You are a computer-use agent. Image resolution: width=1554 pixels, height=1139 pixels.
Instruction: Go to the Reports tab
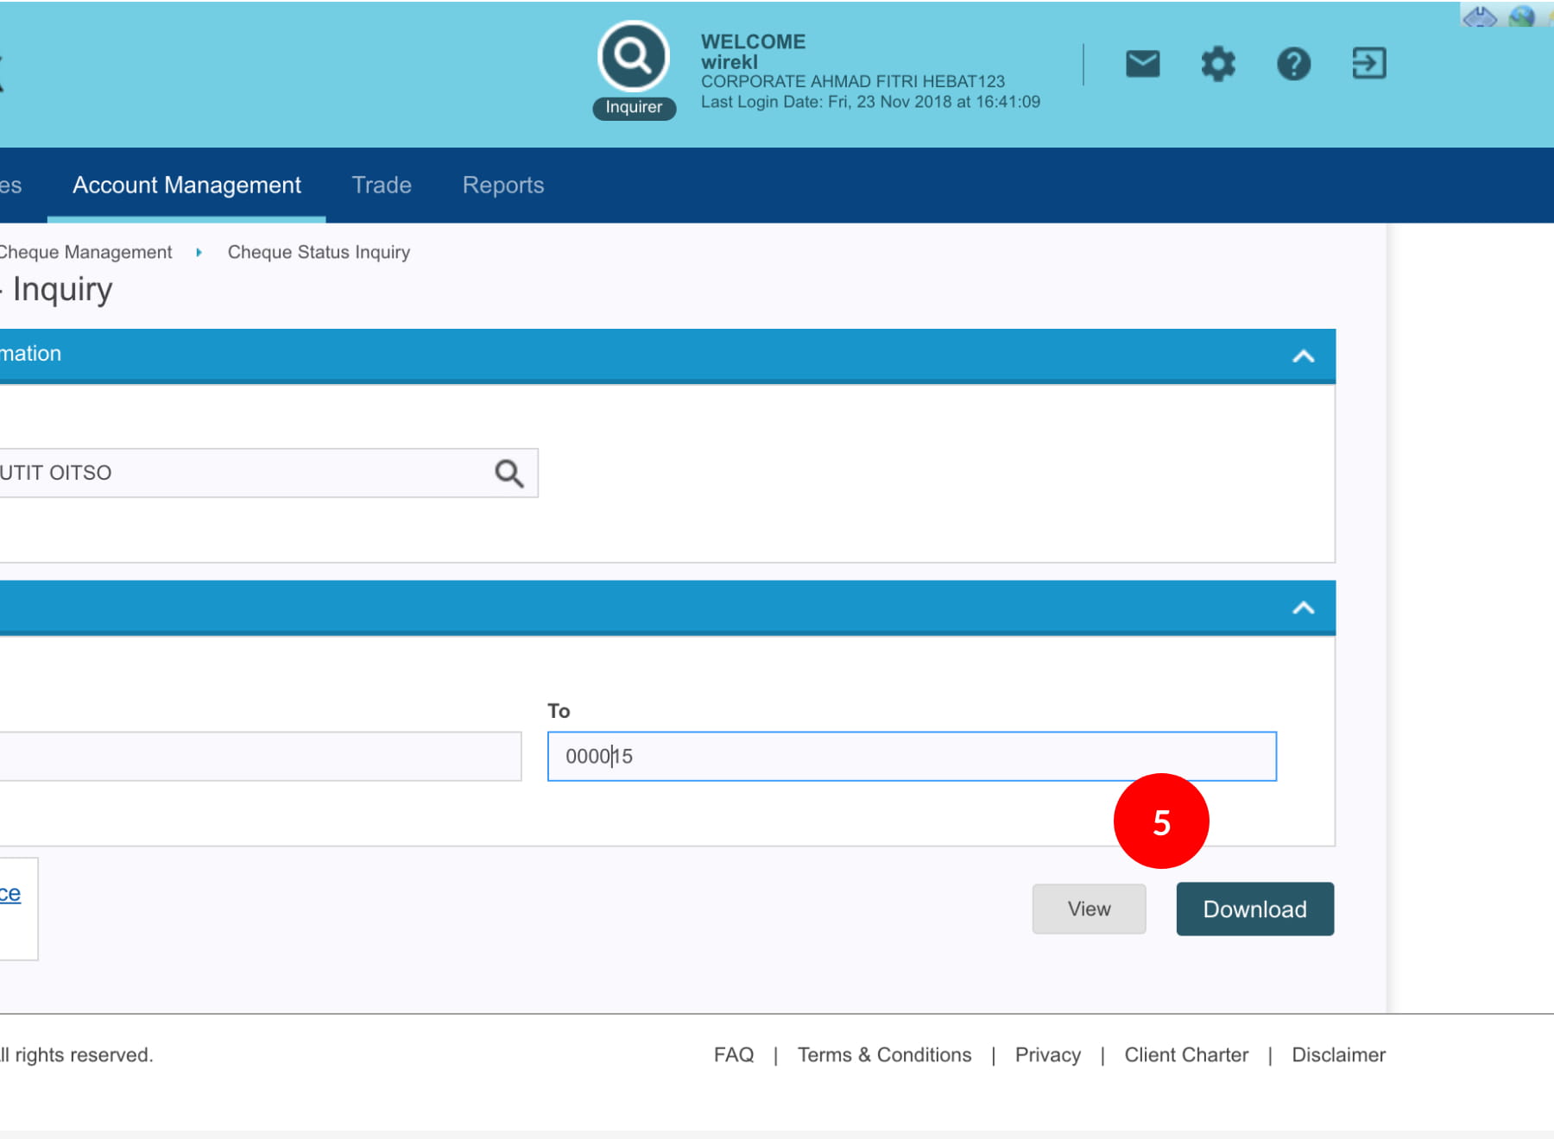pyautogui.click(x=503, y=186)
